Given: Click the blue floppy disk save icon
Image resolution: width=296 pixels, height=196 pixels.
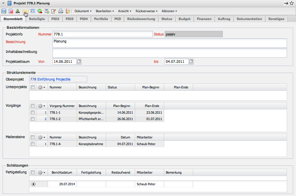Looking at the screenshot, I should (4, 11).
